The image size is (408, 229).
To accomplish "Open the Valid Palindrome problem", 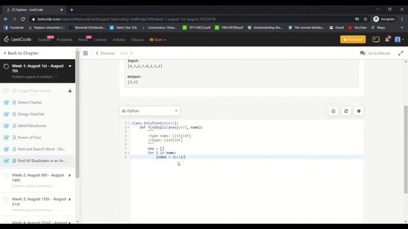I will (x=32, y=126).
